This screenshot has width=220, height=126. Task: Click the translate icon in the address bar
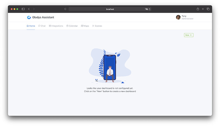pyautogui.click(x=146, y=9)
